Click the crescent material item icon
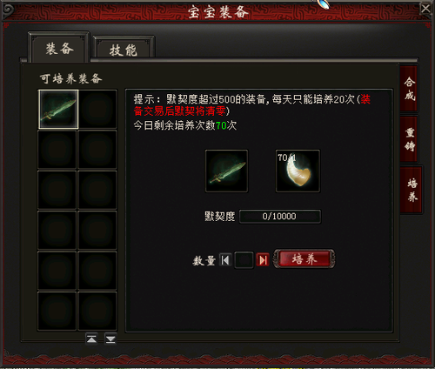The image size is (435, 369). point(298,171)
